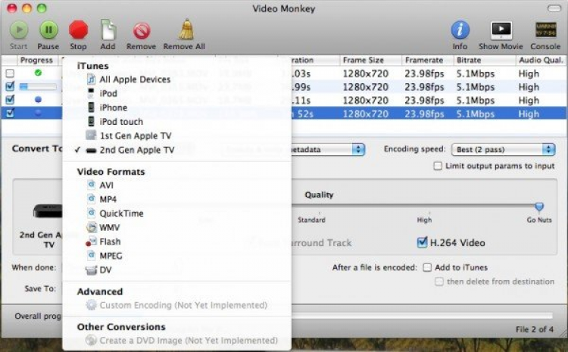Sort by the Bitrate column header
The width and height of the screenshot is (568, 352).
(485, 60)
